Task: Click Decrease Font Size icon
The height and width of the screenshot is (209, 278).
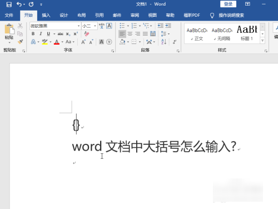Action: pyautogui.click(x=91, y=42)
